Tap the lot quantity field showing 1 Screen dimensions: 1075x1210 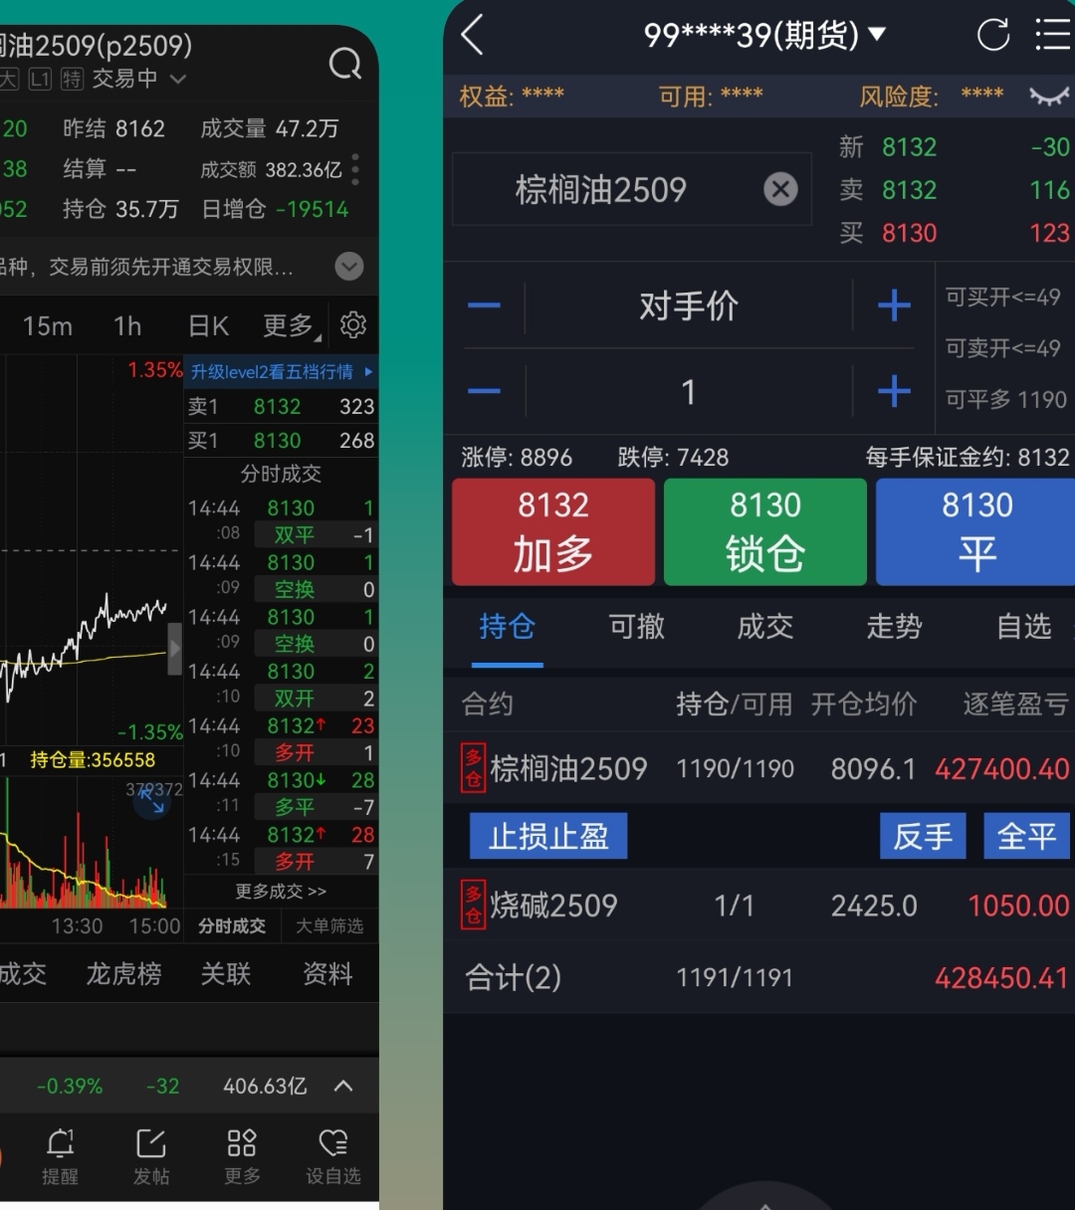688,391
